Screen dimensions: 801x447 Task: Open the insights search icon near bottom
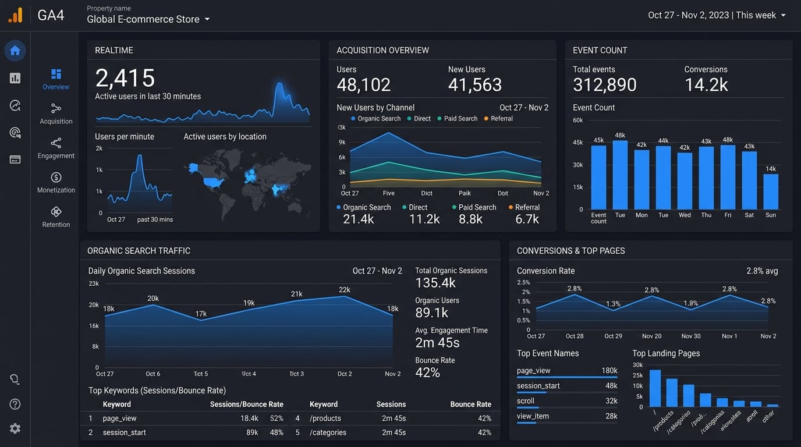coord(15,379)
